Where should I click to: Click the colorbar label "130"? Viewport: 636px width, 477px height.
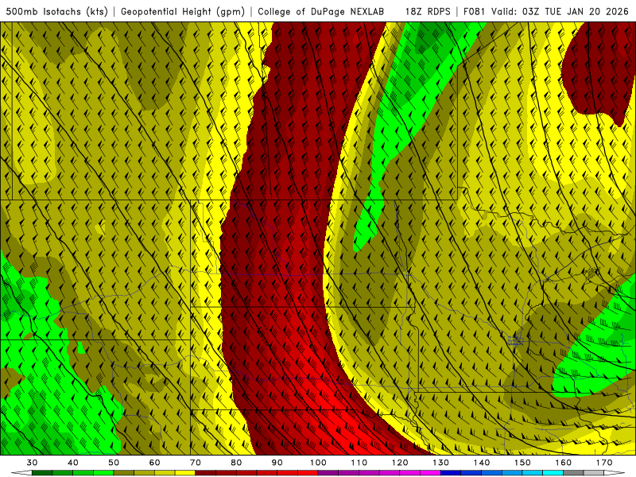[441, 463]
